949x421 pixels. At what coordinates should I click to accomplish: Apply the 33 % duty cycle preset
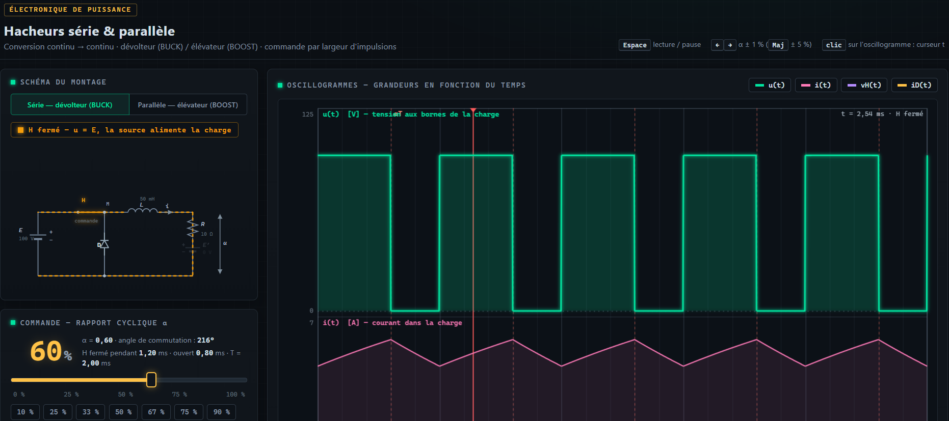(90, 412)
